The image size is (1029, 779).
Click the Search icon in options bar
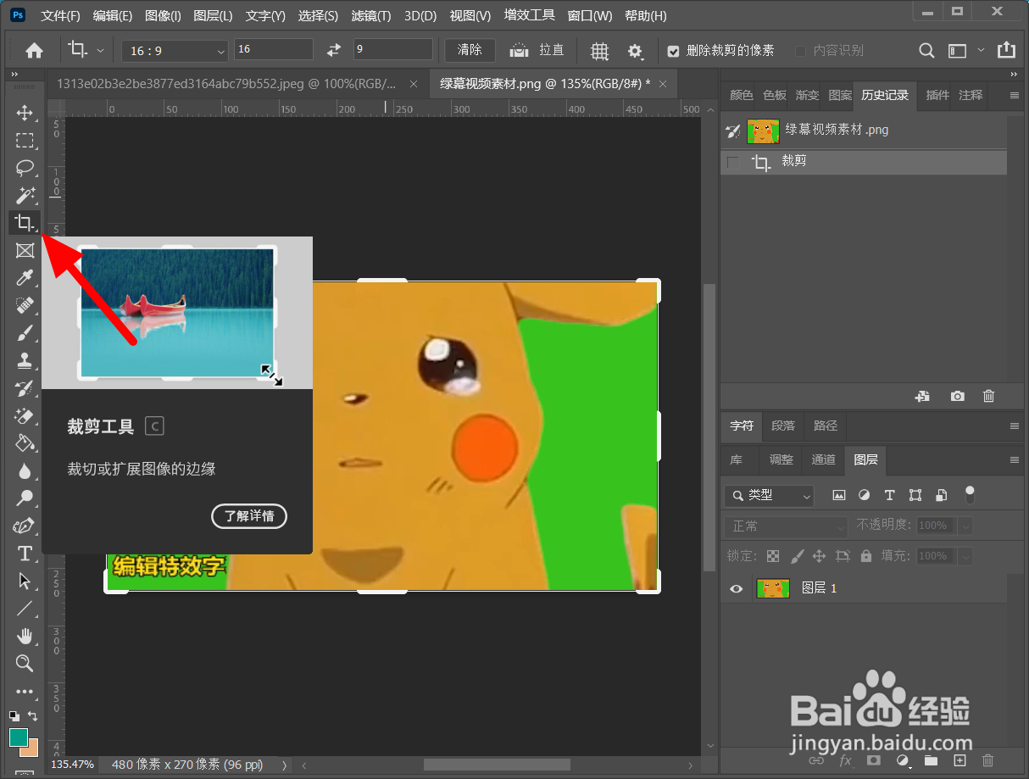[x=927, y=51]
